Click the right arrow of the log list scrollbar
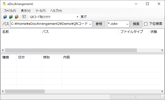Image resolution: width=165 pixels, height=100 pixels. click(162, 91)
